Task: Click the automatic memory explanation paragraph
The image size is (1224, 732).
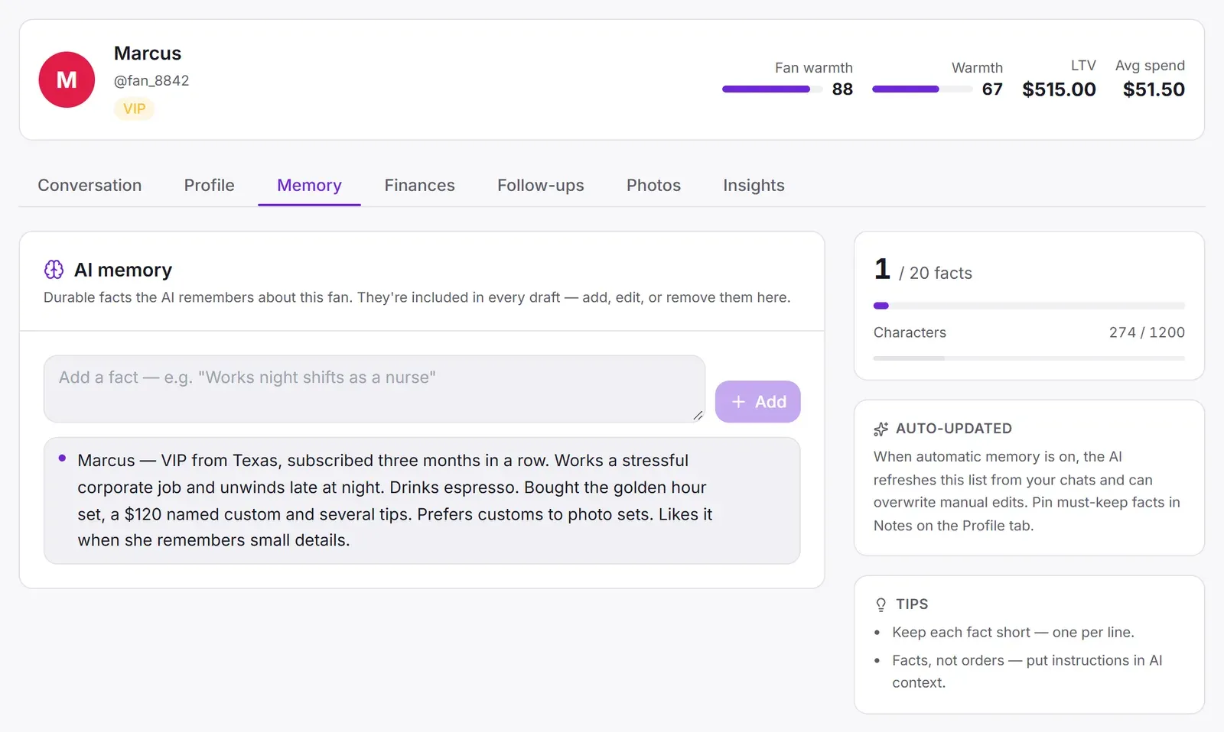Action: pos(1027,491)
